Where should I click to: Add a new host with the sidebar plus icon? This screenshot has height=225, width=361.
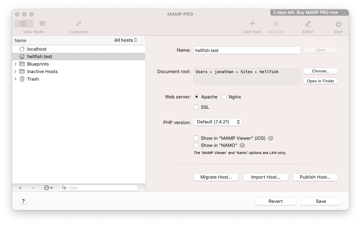click(x=20, y=188)
